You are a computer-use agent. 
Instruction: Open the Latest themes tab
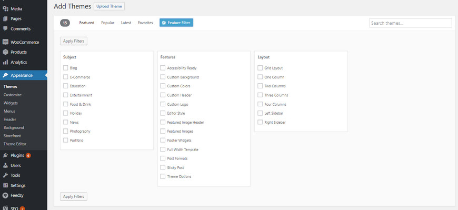coord(126,23)
